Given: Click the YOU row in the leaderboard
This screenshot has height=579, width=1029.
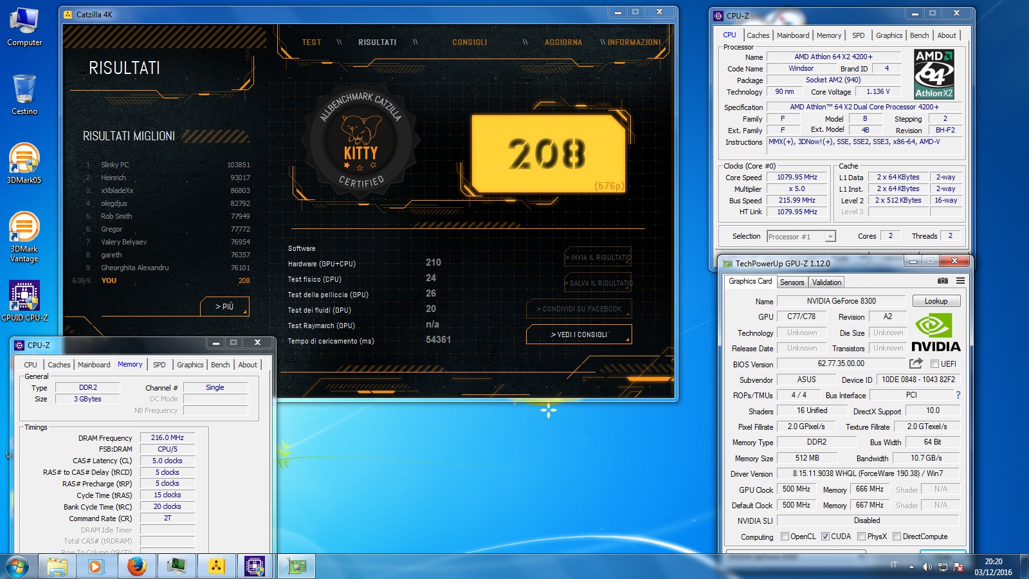Looking at the screenshot, I should coord(161,280).
